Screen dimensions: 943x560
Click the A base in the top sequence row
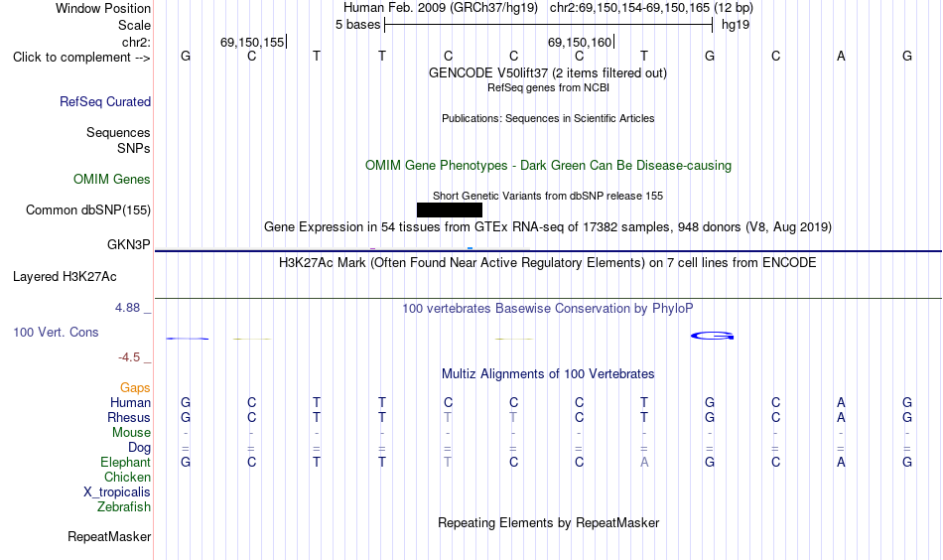[841, 57]
